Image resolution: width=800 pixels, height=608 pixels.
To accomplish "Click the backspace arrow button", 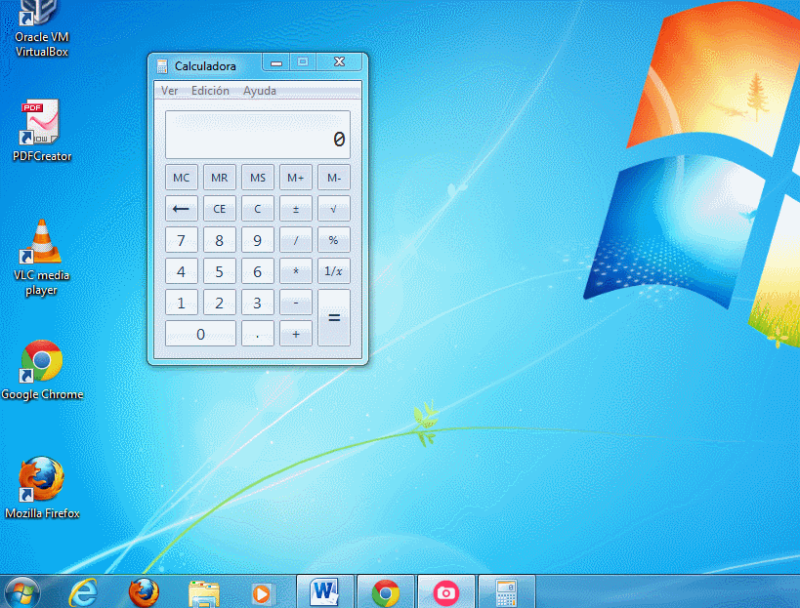I will tap(181, 209).
